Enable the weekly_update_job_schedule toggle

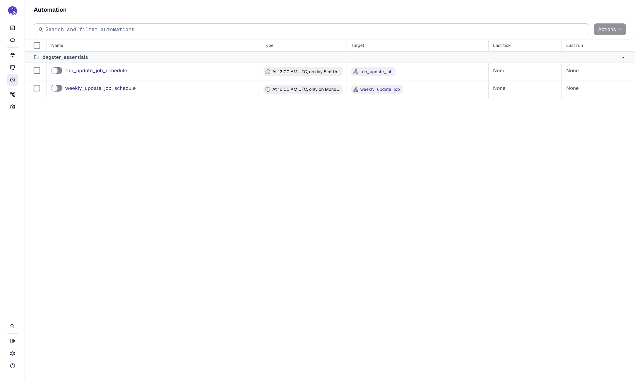tap(57, 88)
